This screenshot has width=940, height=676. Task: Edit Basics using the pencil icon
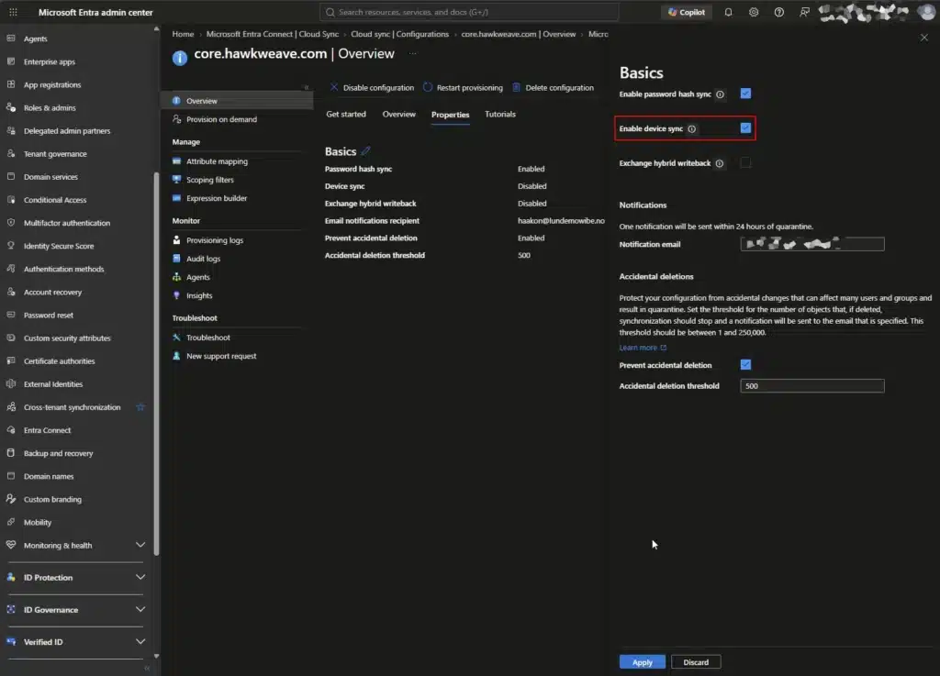tap(365, 151)
